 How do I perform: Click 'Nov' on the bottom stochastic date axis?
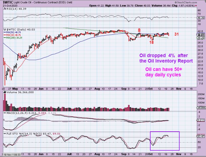pos(178,154)
